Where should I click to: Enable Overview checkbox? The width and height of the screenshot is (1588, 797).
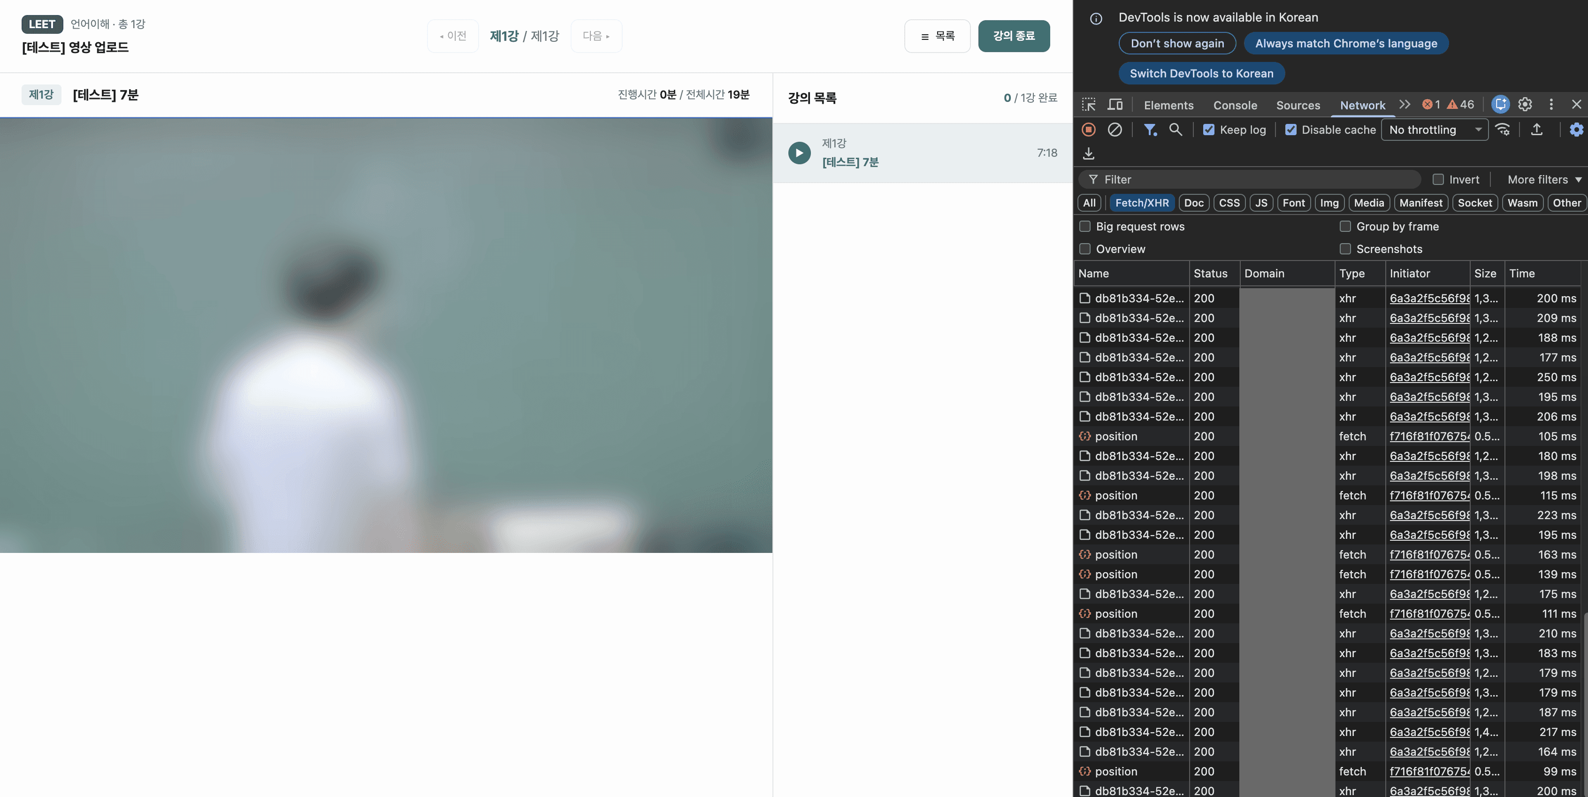click(x=1085, y=249)
